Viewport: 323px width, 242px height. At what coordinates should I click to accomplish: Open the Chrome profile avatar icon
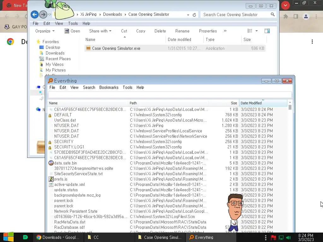pyautogui.click(x=306, y=16)
